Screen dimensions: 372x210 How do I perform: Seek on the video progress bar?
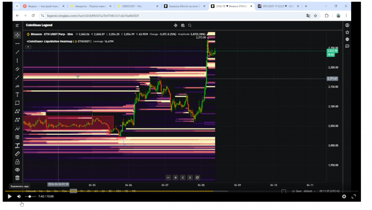tap(182, 191)
